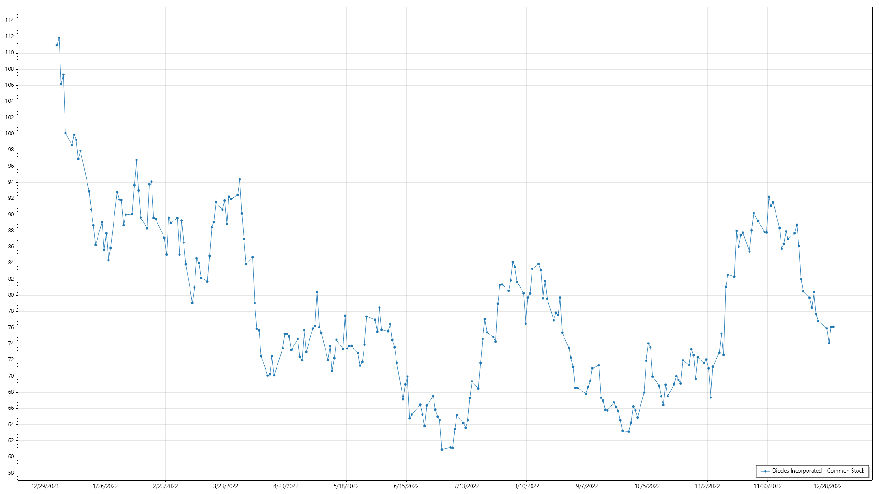Click the 12/28/2022 x-axis date label

pyautogui.click(x=828, y=486)
